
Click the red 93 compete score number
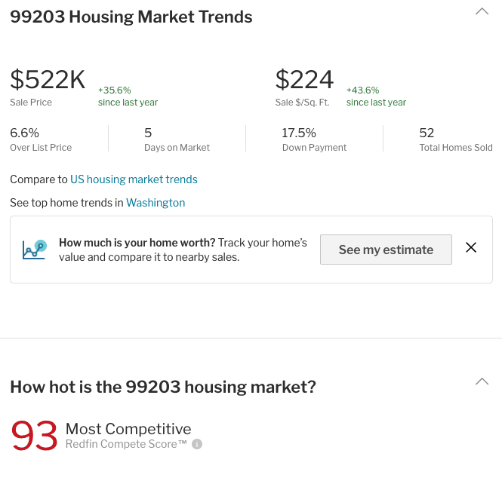35,436
